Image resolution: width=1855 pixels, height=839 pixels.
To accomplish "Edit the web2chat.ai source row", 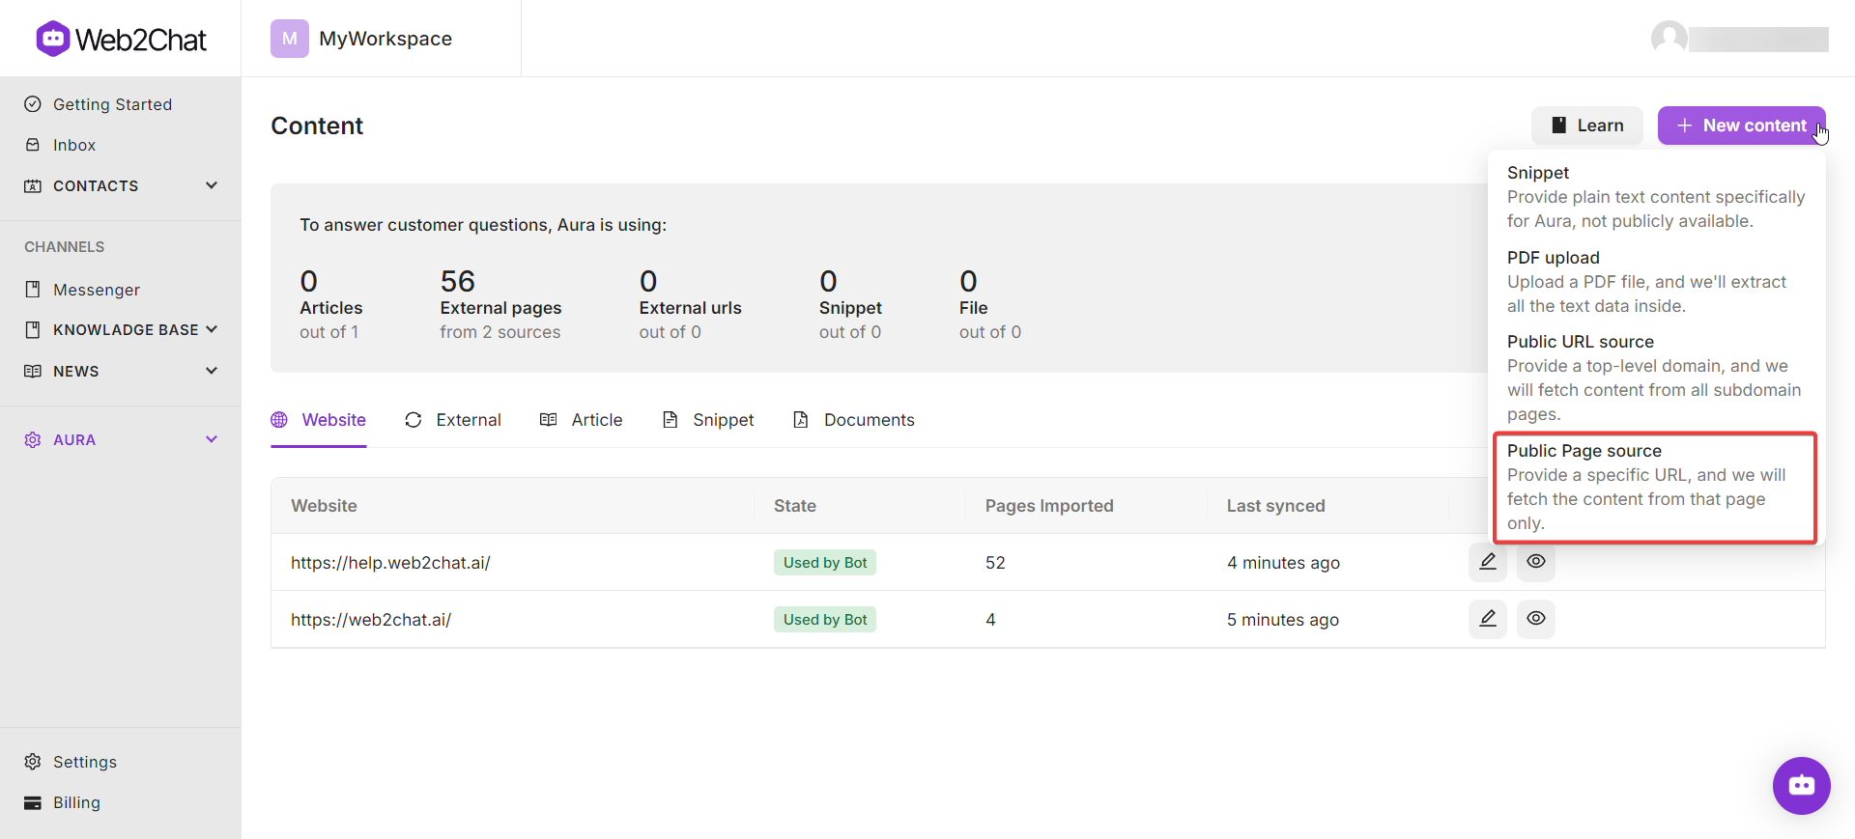I will [1488, 619].
